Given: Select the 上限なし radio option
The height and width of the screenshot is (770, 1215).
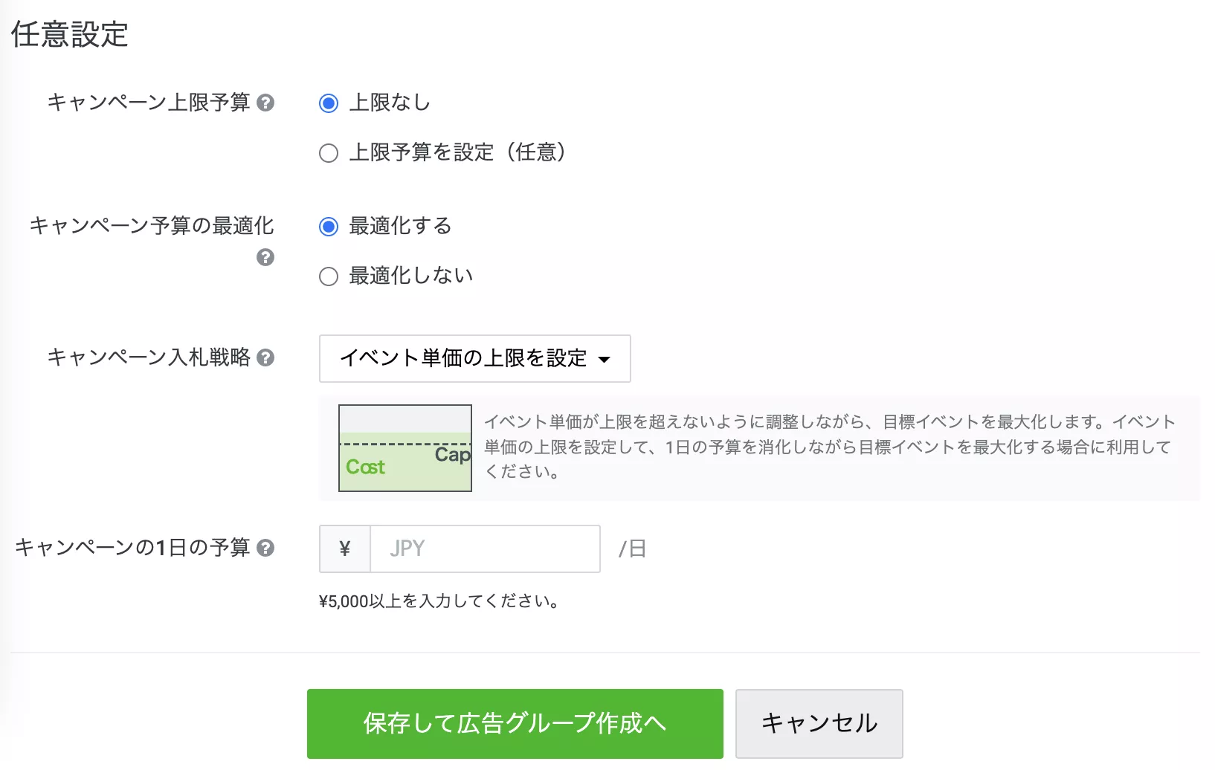Looking at the screenshot, I should click(x=329, y=103).
